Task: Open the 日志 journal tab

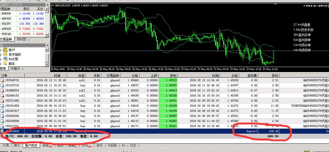Action: [133, 146]
